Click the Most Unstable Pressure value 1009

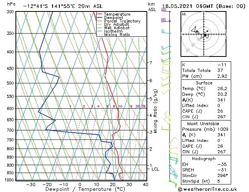(x=223, y=129)
